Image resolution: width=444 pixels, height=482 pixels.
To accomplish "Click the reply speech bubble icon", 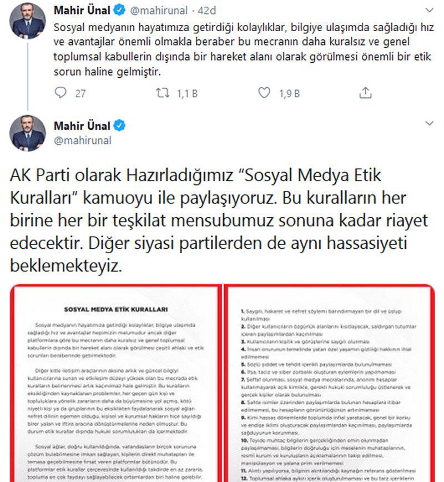I will (x=60, y=93).
